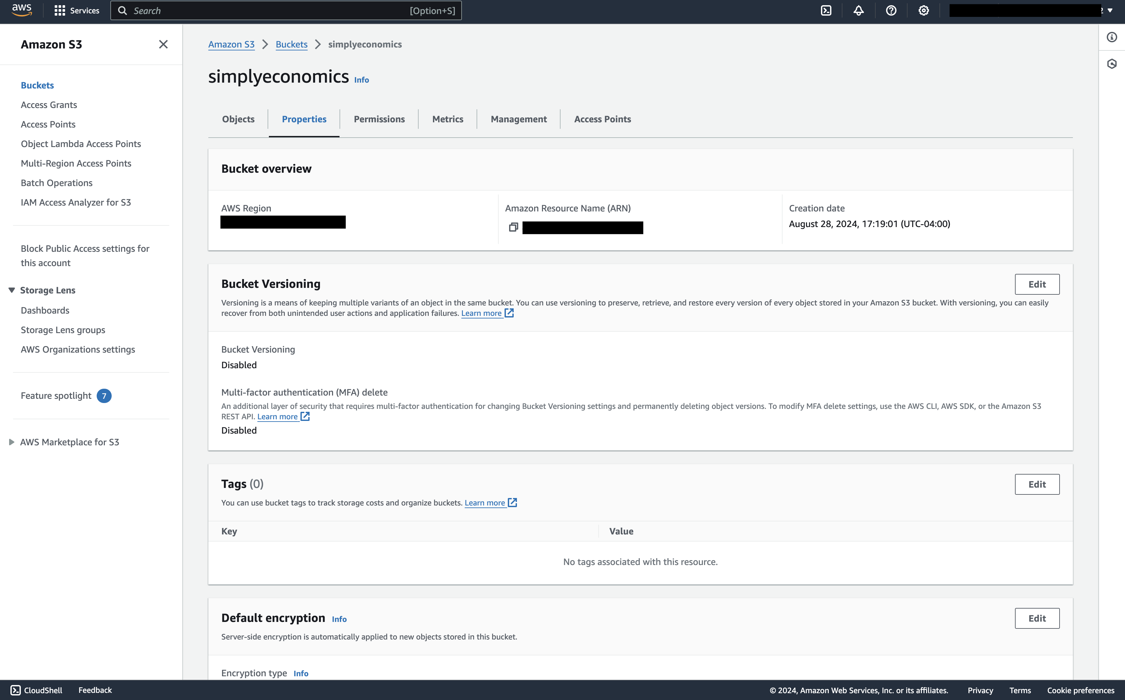Open CloudShell from the top navigation bar
This screenshot has width=1125, height=700.
click(x=826, y=11)
